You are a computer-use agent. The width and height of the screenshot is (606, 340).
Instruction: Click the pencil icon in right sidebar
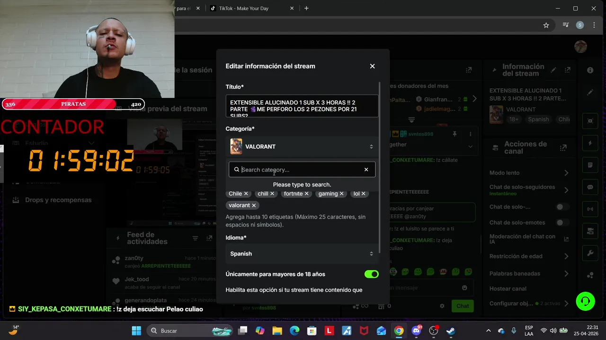590,93
